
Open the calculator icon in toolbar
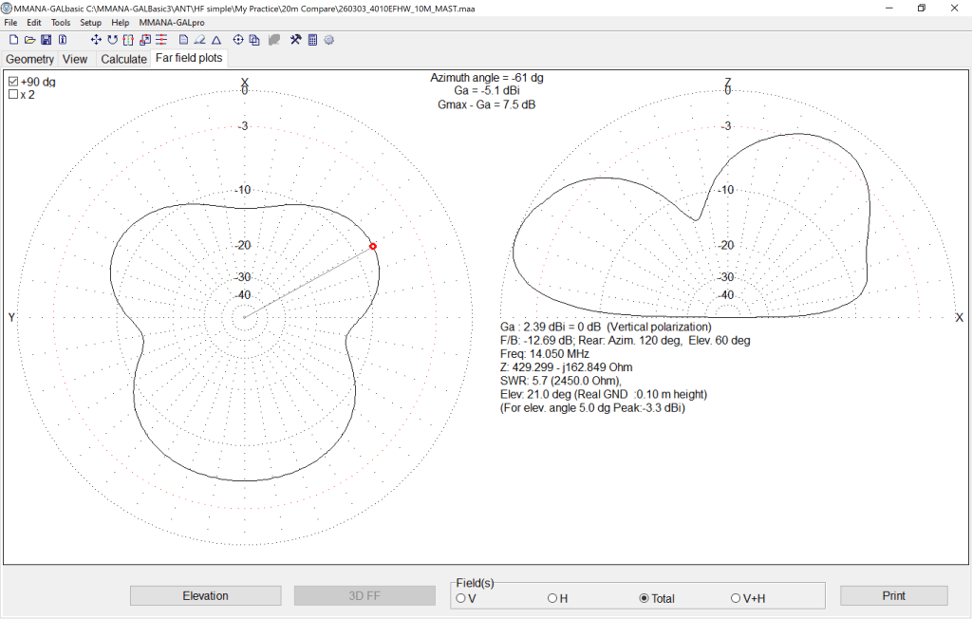coord(312,40)
